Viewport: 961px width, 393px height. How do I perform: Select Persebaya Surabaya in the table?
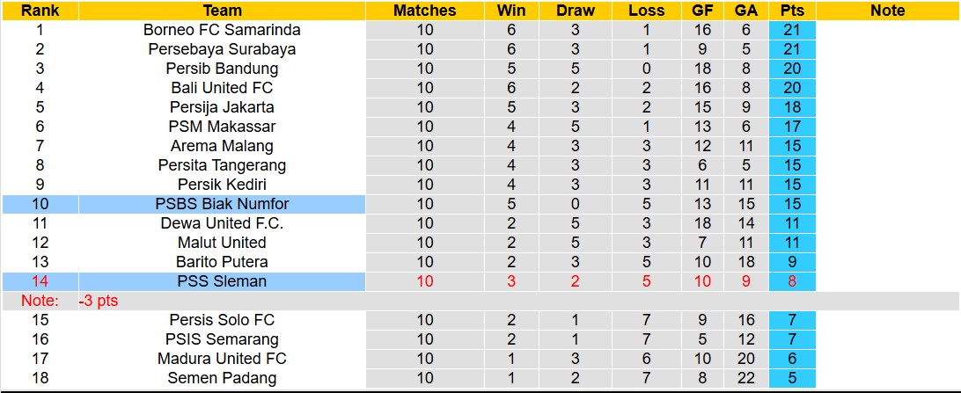(222, 49)
